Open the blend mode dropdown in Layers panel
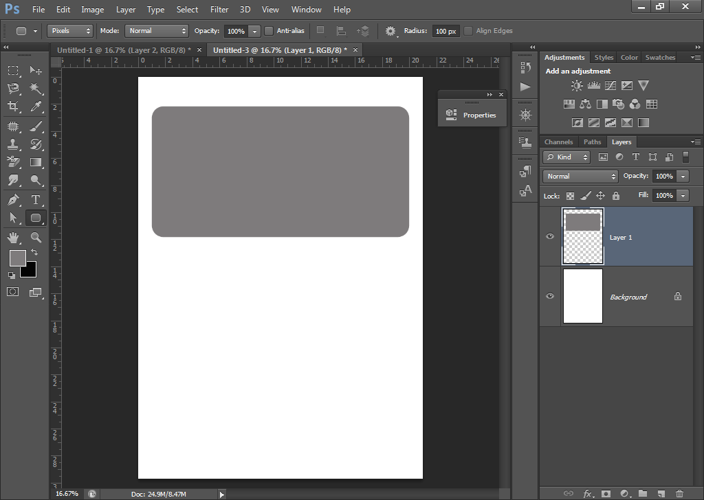Screen dimensions: 704x500 (580, 176)
